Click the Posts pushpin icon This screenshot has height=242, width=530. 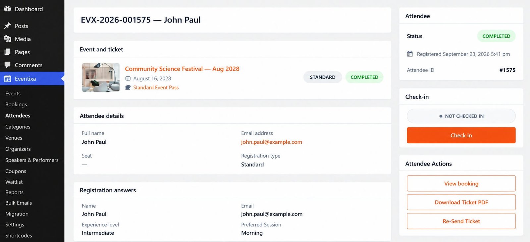pos(8,26)
